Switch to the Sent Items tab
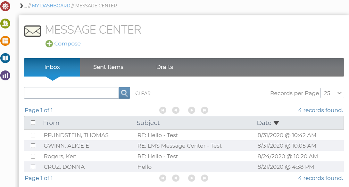The height and width of the screenshot is (187, 349). (108, 67)
